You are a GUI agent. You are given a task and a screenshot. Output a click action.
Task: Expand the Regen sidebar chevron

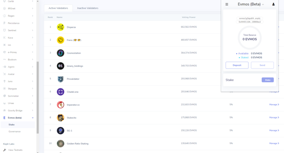[33, 16]
